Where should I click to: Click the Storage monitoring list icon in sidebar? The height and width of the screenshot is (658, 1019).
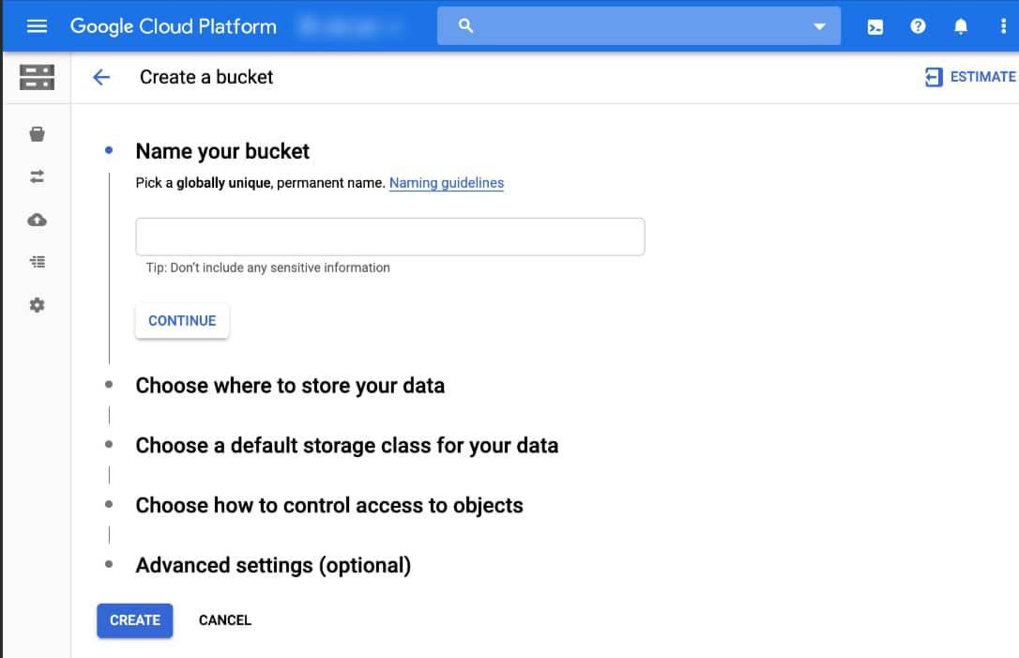point(37,261)
